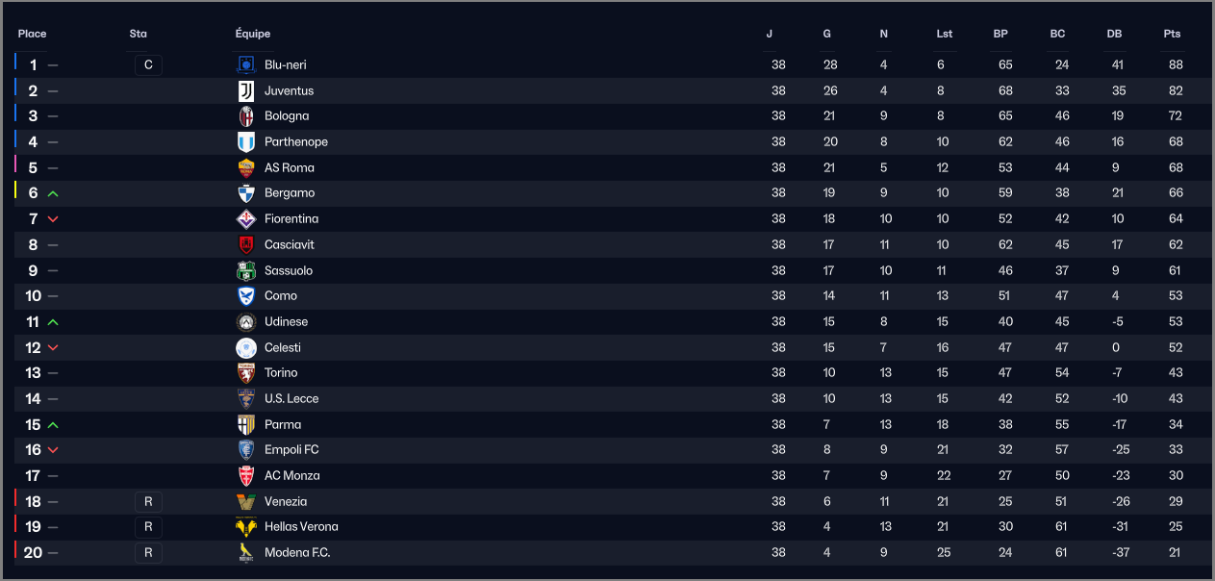1215x581 pixels.
Task: Open the Modena F.C. team link
Action: click(297, 553)
